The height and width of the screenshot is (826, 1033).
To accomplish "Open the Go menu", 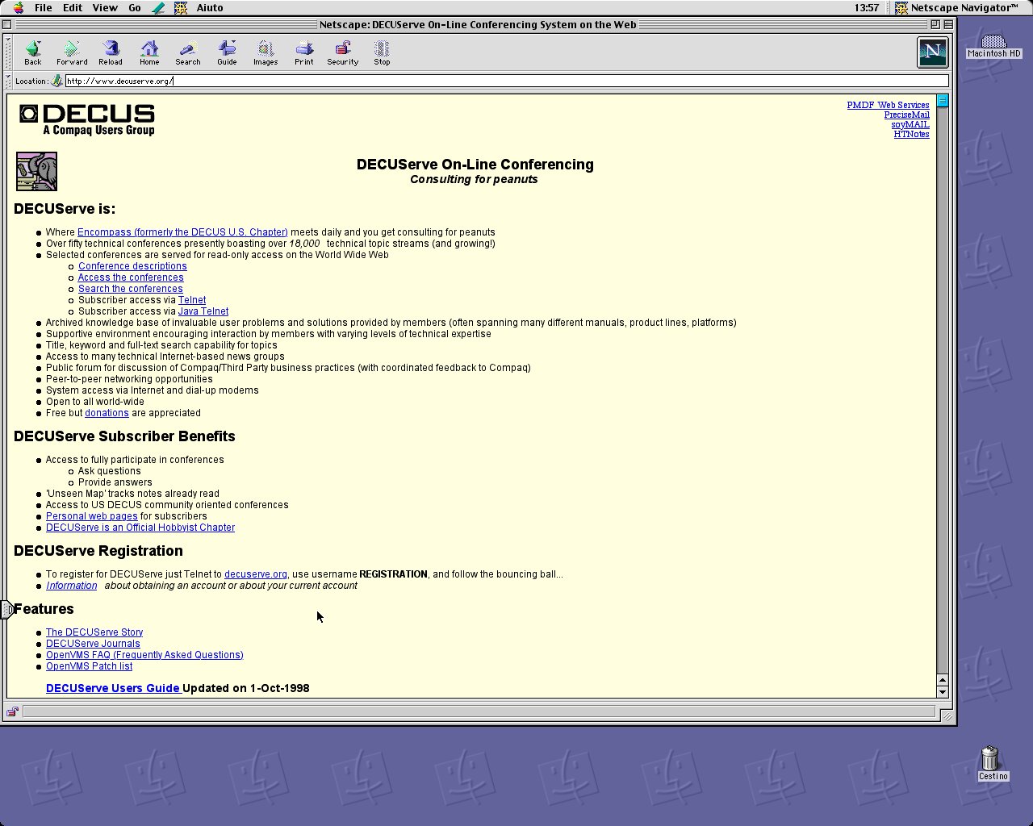I will tap(135, 8).
